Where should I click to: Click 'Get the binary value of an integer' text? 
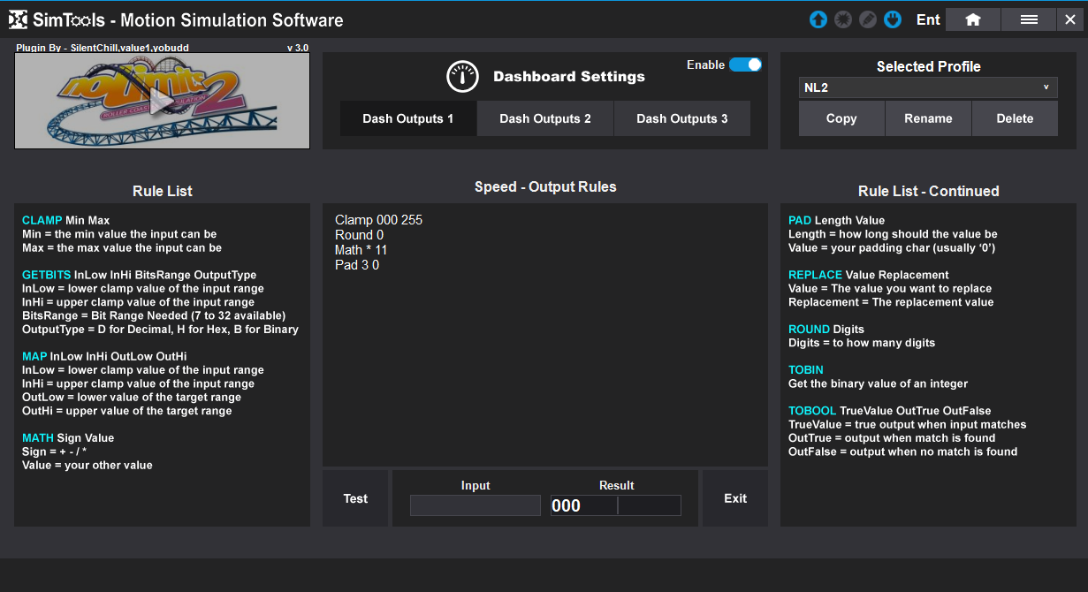[x=879, y=383]
